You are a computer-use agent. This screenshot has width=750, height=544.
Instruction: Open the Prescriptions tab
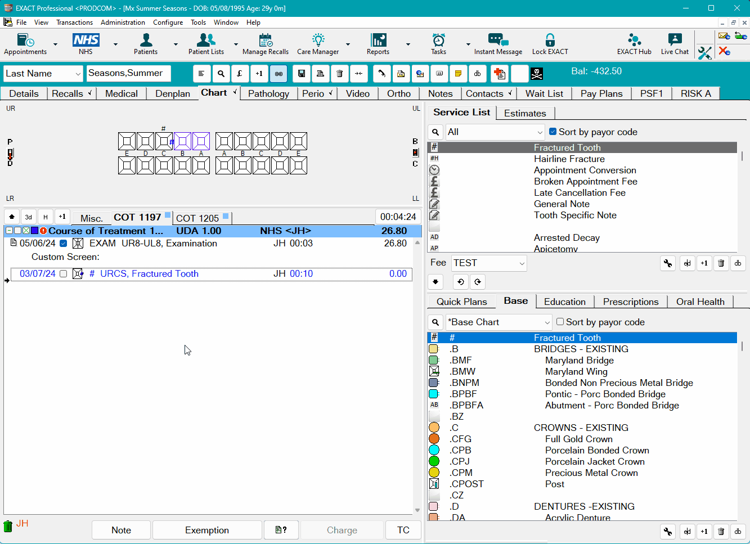(631, 302)
